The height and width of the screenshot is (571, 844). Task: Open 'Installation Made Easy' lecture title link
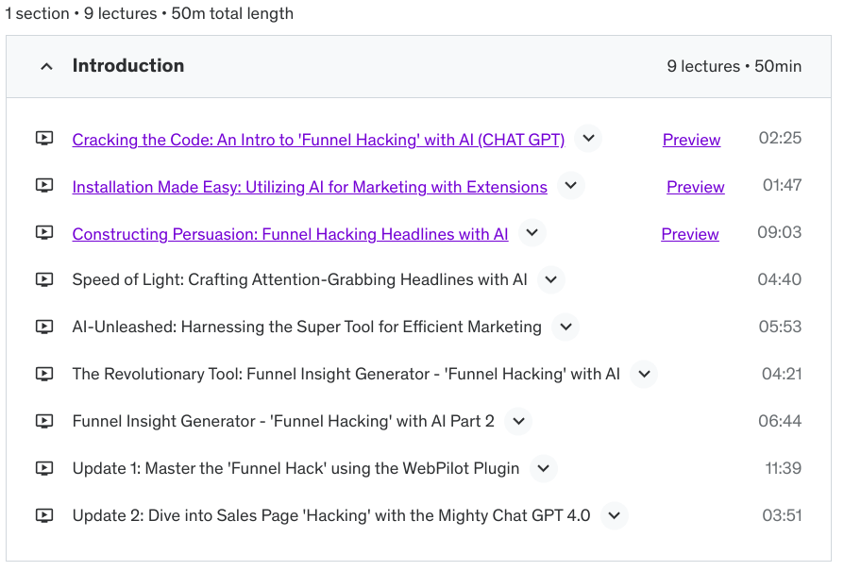click(x=310, y=187)
